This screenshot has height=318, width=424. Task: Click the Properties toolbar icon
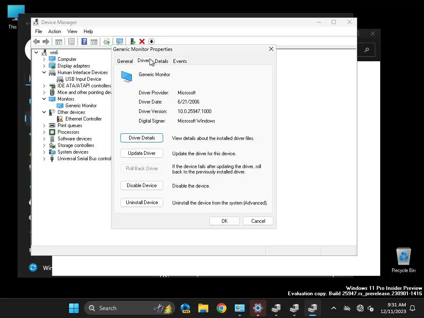pos(71,42)
